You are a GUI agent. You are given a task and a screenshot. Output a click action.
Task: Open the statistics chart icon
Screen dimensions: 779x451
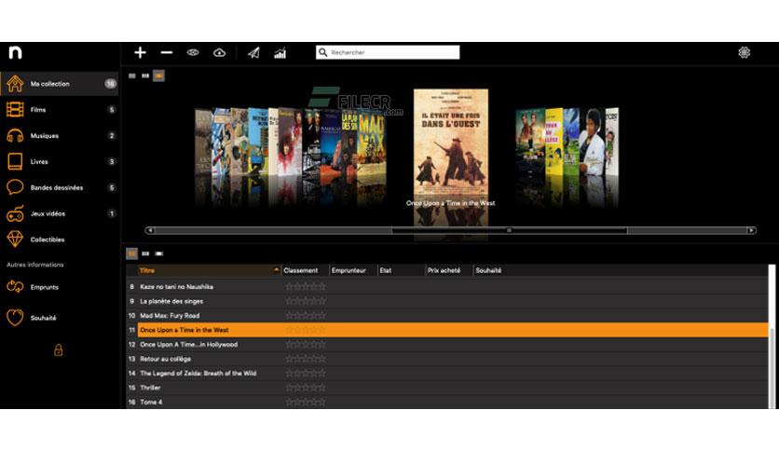coord(280,53)
